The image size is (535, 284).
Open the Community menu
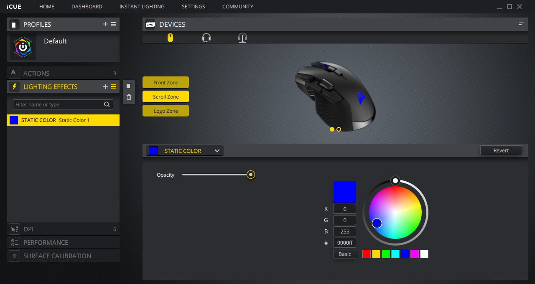[x=238, y=7]
